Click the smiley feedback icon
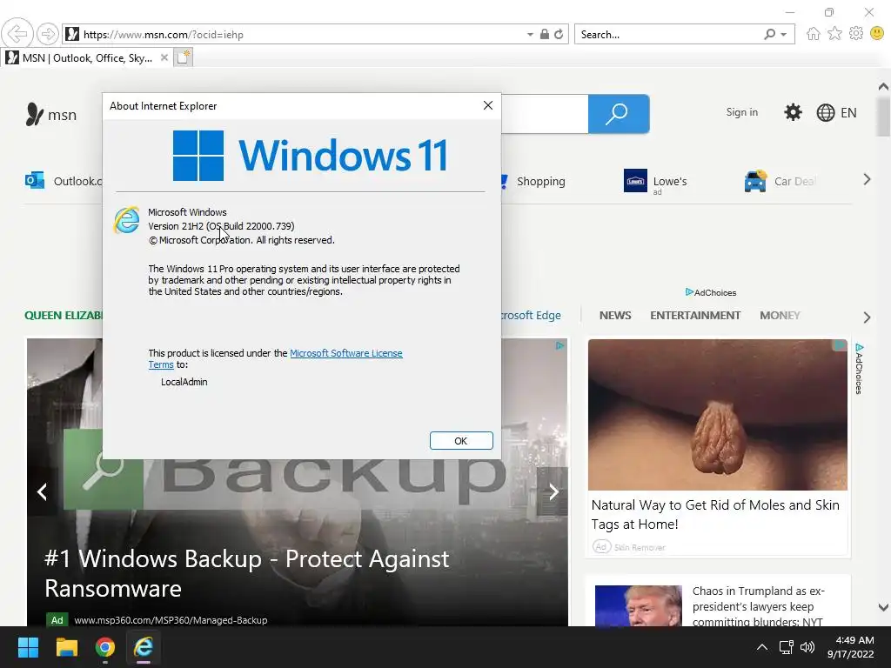The width and height of the screenshot is (891, 668). [x=877, y=34]
